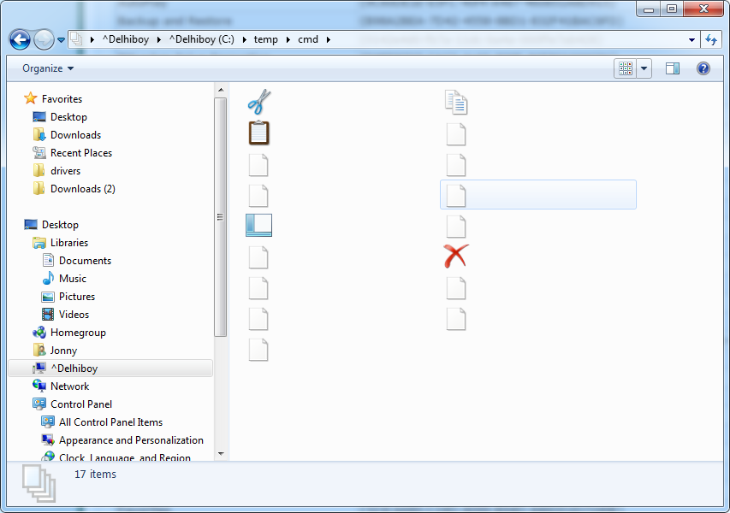The height and width of the screenshot is (513, 730).
Task: Toggle the preview pane button
Action: point(673,69)
